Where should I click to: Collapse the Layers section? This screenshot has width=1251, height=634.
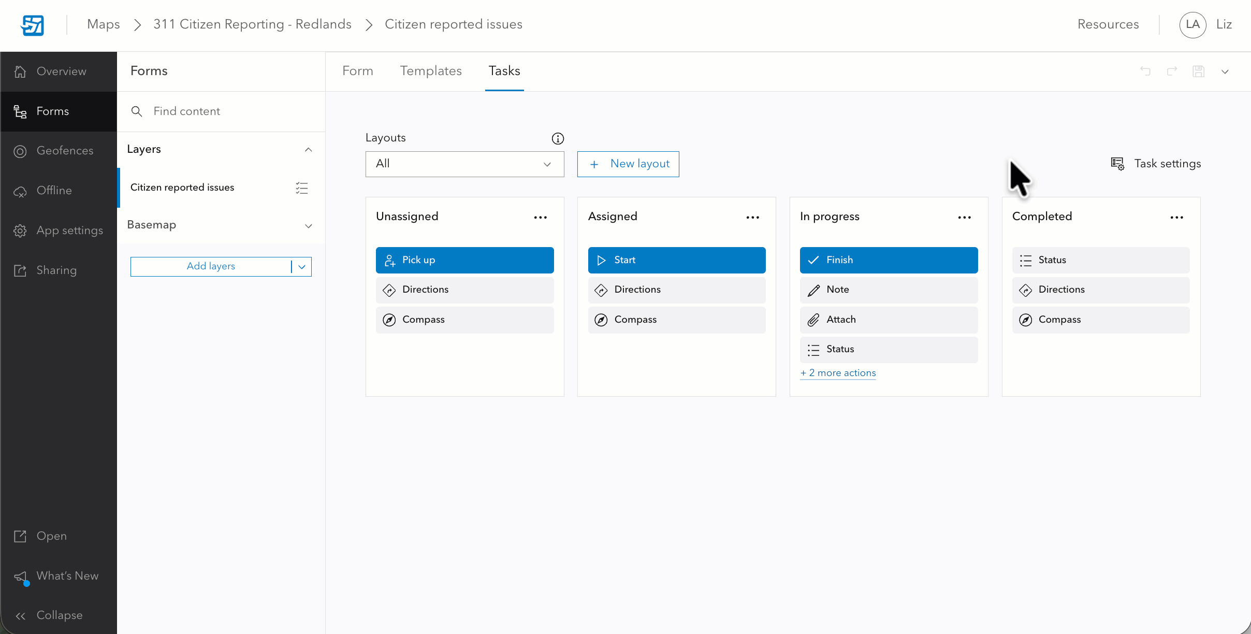coord(308,150)
